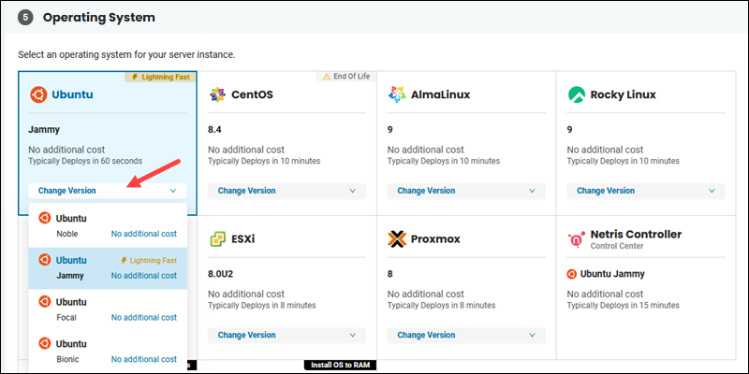Click 'No additional cost' in the Noble row
Screen dimensions: 749x374
[x=144, y=234]
